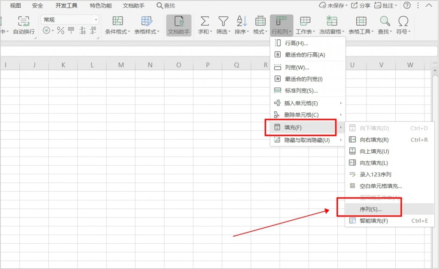Click the 自动换行 wrap text icon
The image size is (439, 269).
point(24,21)
